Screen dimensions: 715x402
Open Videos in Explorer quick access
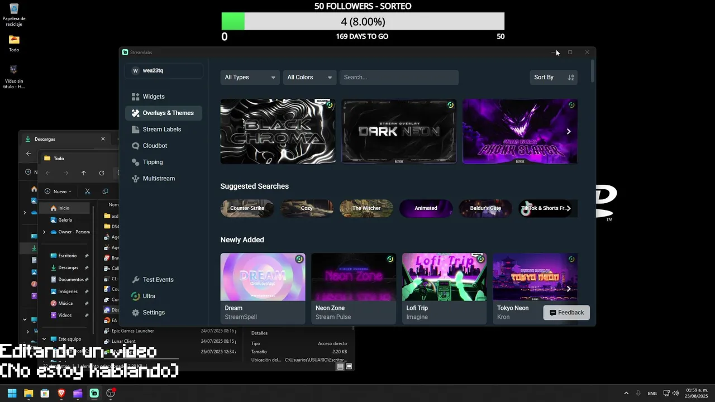click(64, 315)
